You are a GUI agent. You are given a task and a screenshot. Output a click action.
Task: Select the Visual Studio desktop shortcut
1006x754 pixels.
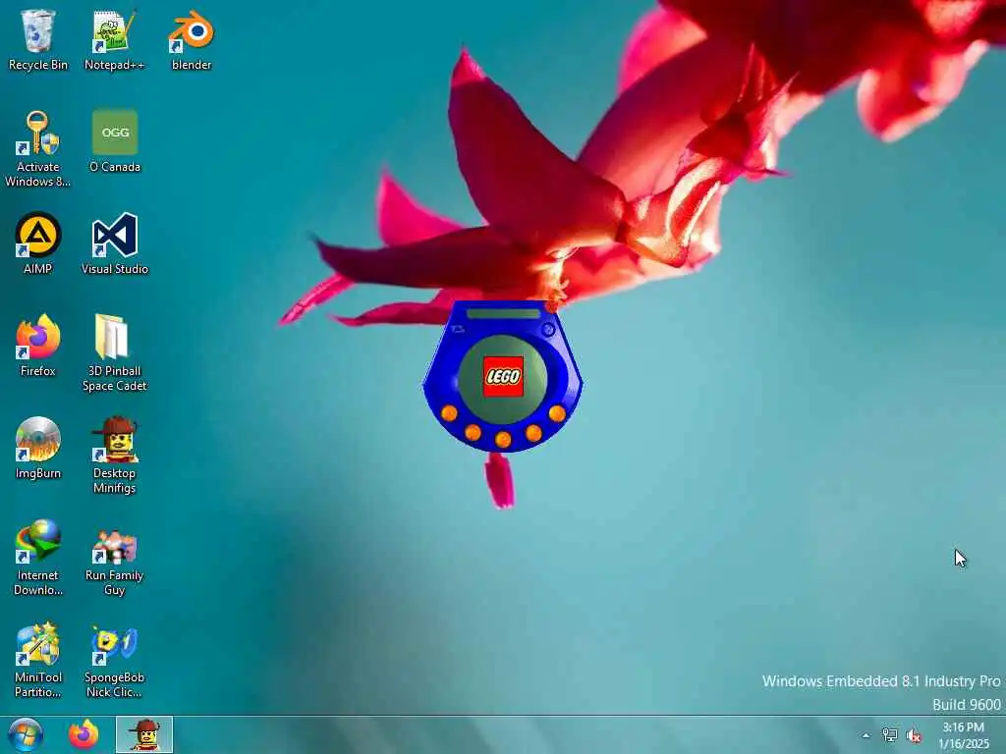coord(114,243)
